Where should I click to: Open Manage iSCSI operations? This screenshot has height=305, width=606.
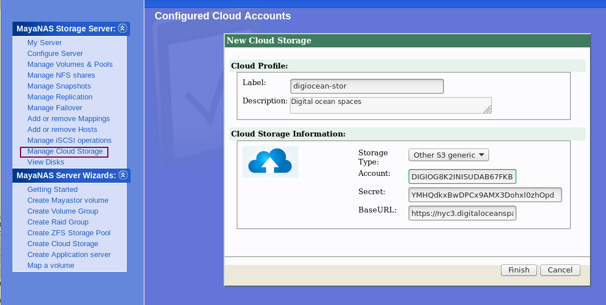(69, 141)
